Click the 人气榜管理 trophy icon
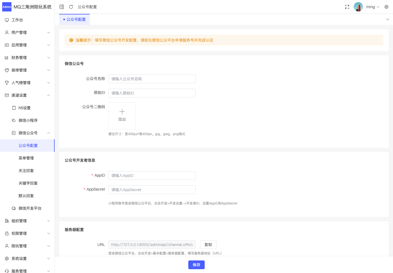 (7, 83)
